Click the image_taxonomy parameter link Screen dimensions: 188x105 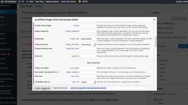(72, 44)
